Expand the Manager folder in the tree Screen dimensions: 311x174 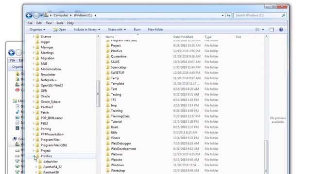point(34,47)
